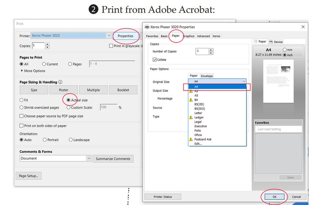Viewport: 324px width, 205px height.
Task: Decrease copies with down stepper in Print dialog
Action: coord(47,47)
